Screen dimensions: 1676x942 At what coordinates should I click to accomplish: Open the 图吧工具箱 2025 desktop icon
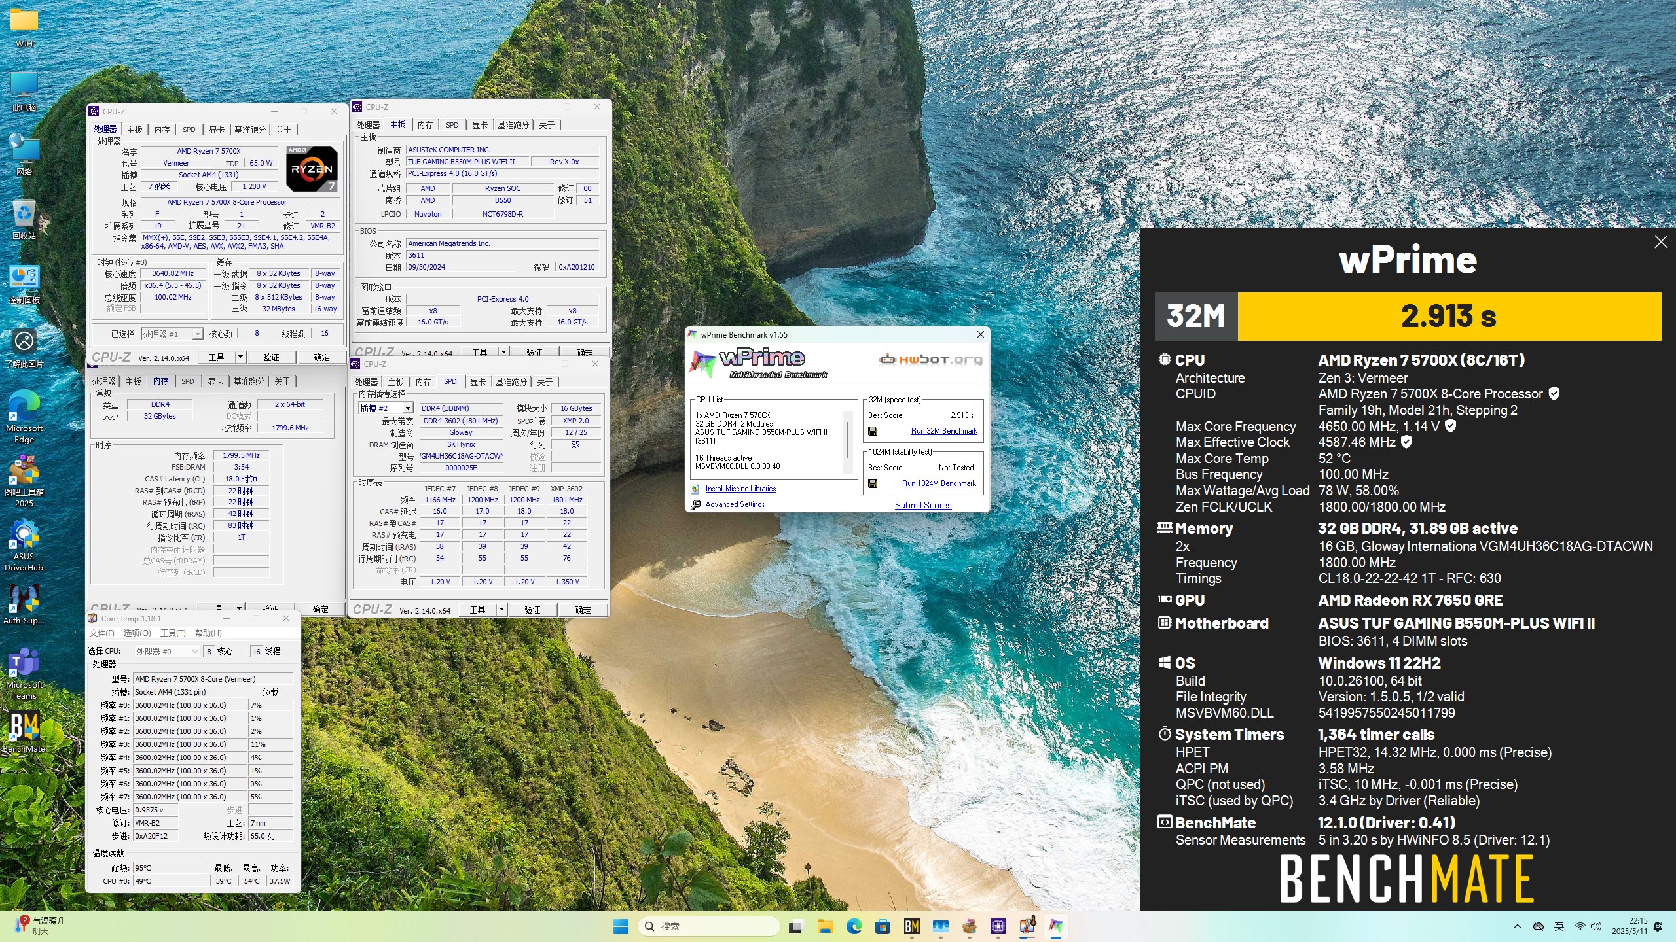click(24, 481)
